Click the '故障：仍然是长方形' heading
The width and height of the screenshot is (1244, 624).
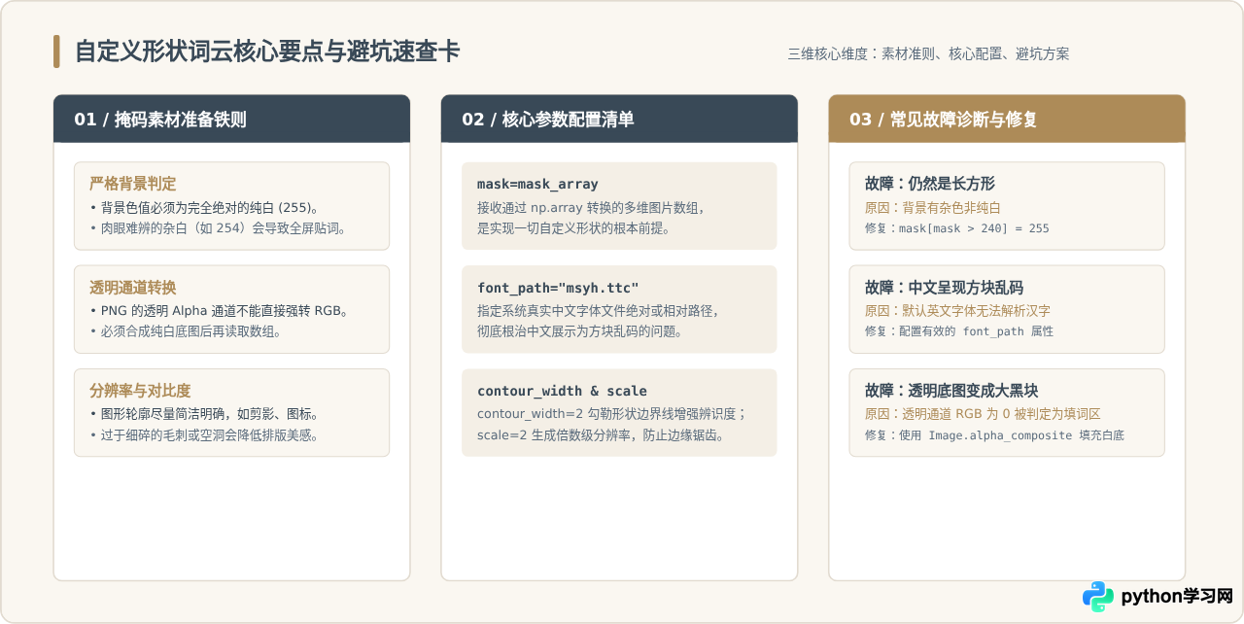[930, 184]
